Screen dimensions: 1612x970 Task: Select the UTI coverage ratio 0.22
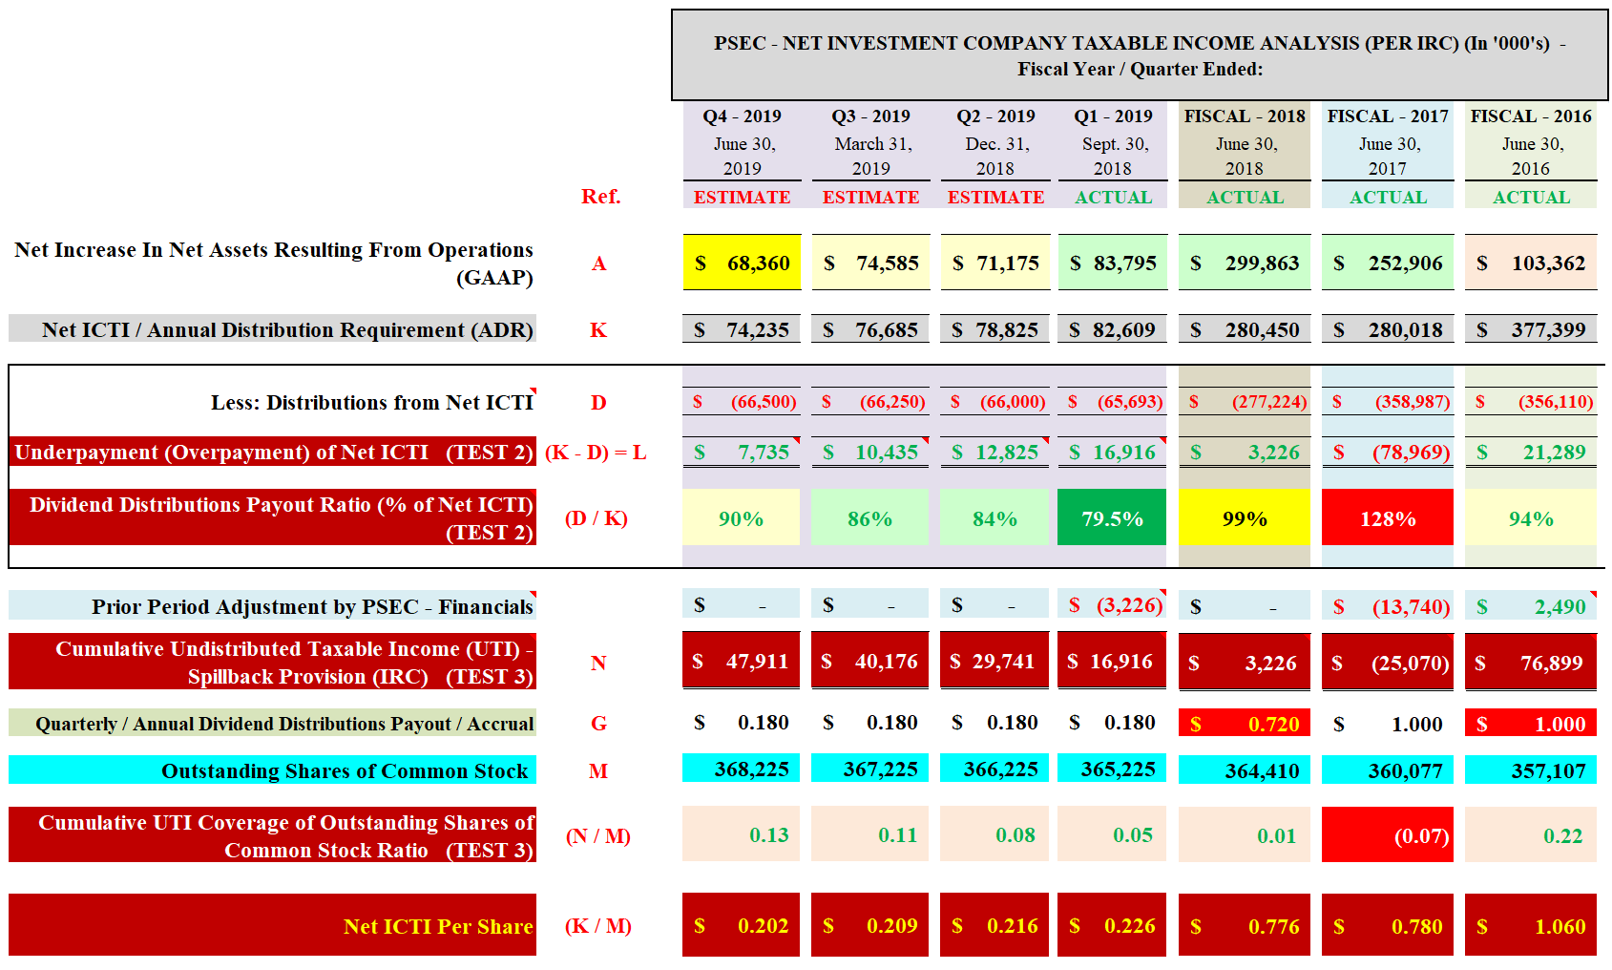pyautogui.click(x=1531, y=834)
